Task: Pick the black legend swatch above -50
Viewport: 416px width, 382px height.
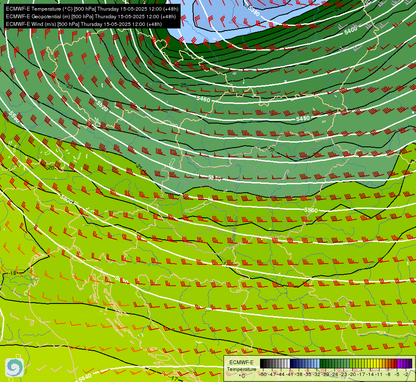Action: click(262, 363)
